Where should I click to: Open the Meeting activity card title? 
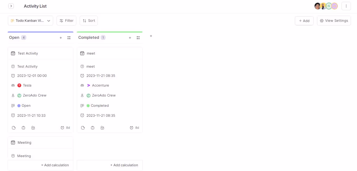[24, 142]
